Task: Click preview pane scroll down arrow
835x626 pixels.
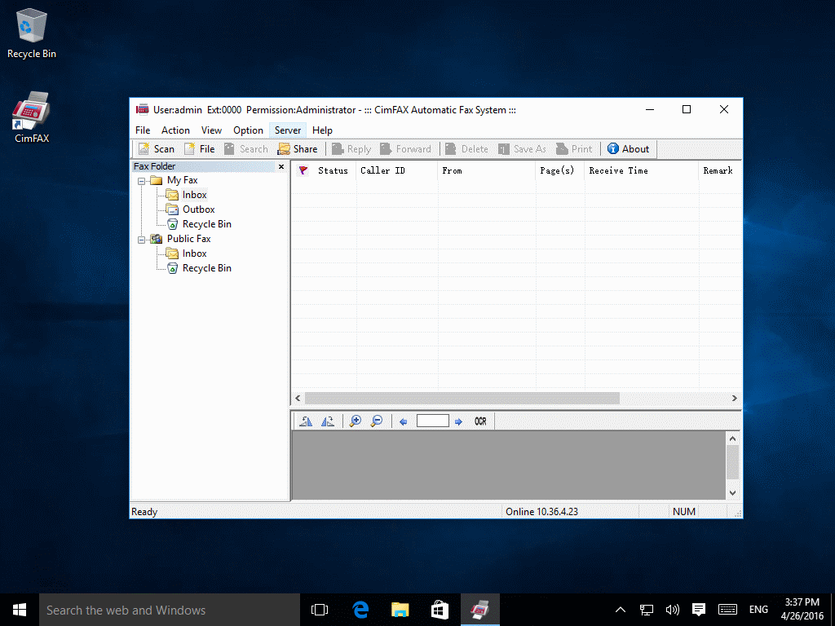Action: (x=733, y=493)
